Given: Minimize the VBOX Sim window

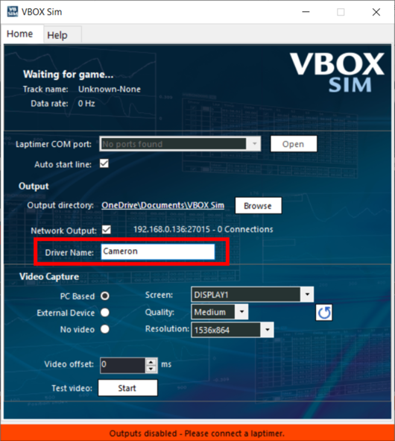Looking at the screenshot, I should [306, 12].
